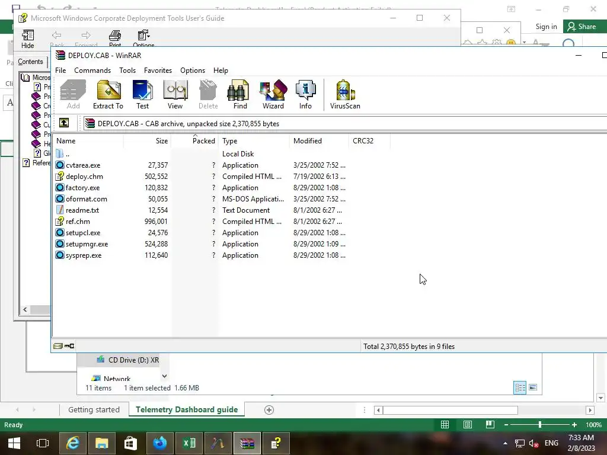The width and height of the screenshot is (607, 455).
Task: Click the Print icon in Deployment Guide window
Action: pyautogui.click(x=115, y=39)
